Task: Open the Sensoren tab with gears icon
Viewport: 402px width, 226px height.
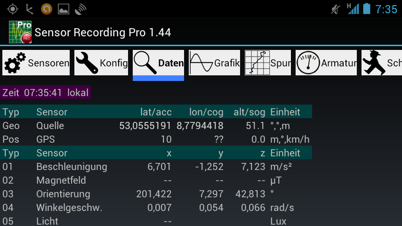Action: [36, 63]
